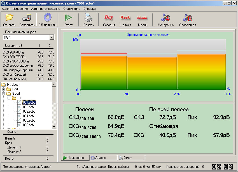Screen dimensions: 238x172
Task: Open the Статистика menu
Action: coord(72,9)
